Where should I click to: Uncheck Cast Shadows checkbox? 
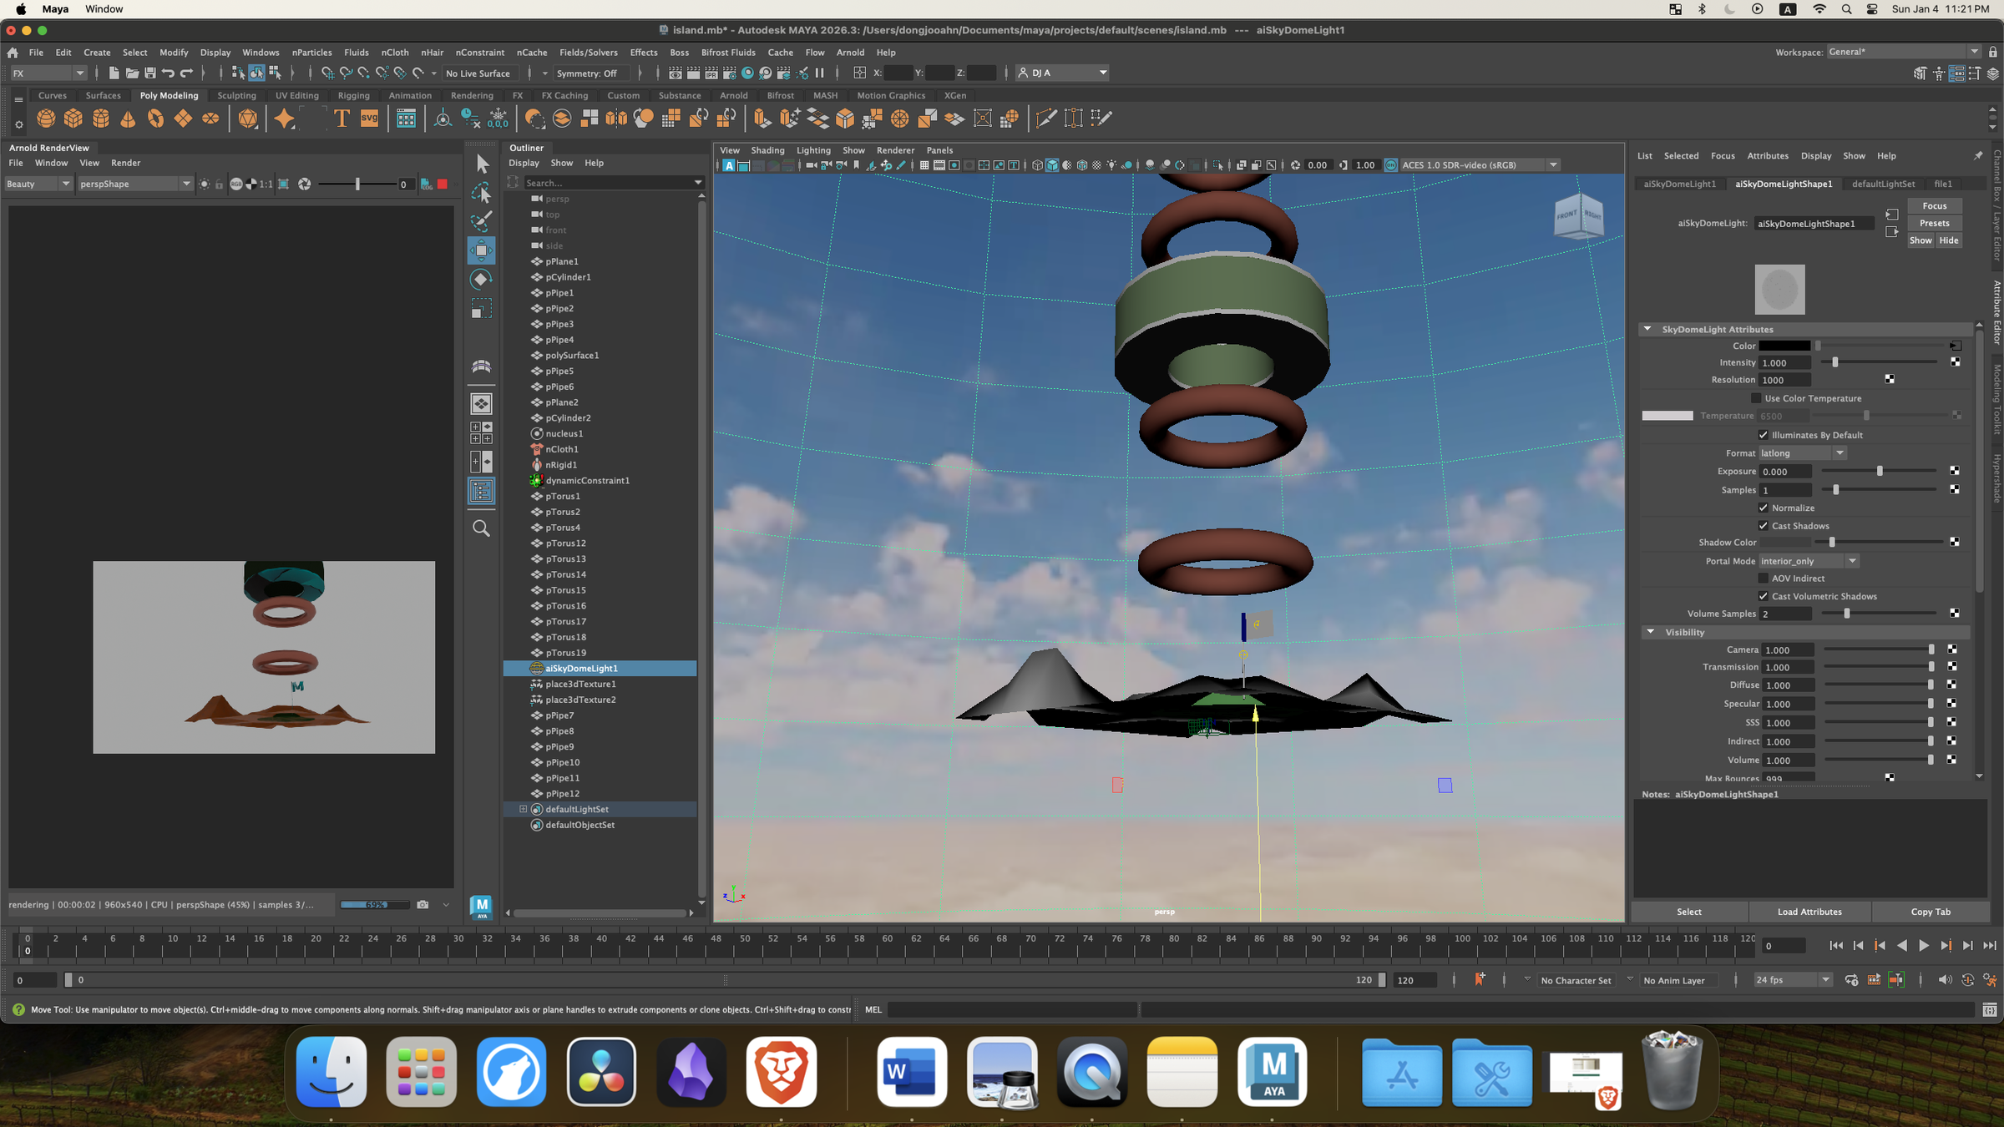tap(1764, 526)
